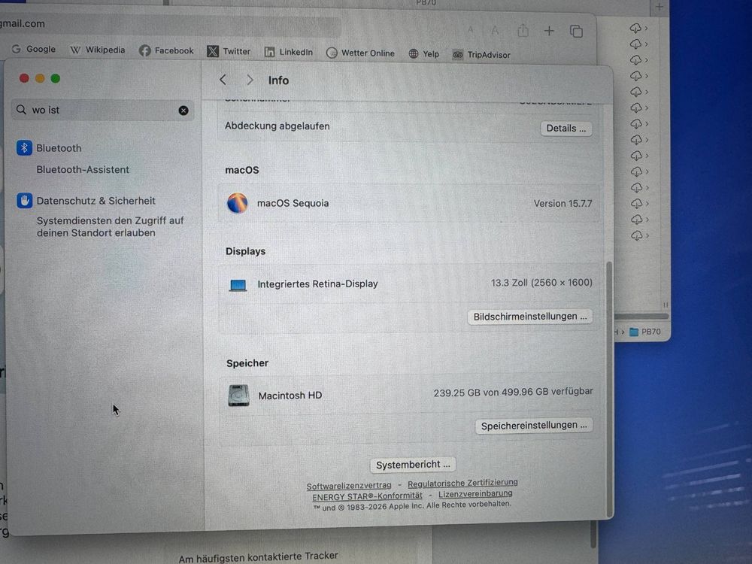
Task: Click the Macintosh HD drive icon
Action: tap(238, 396)
